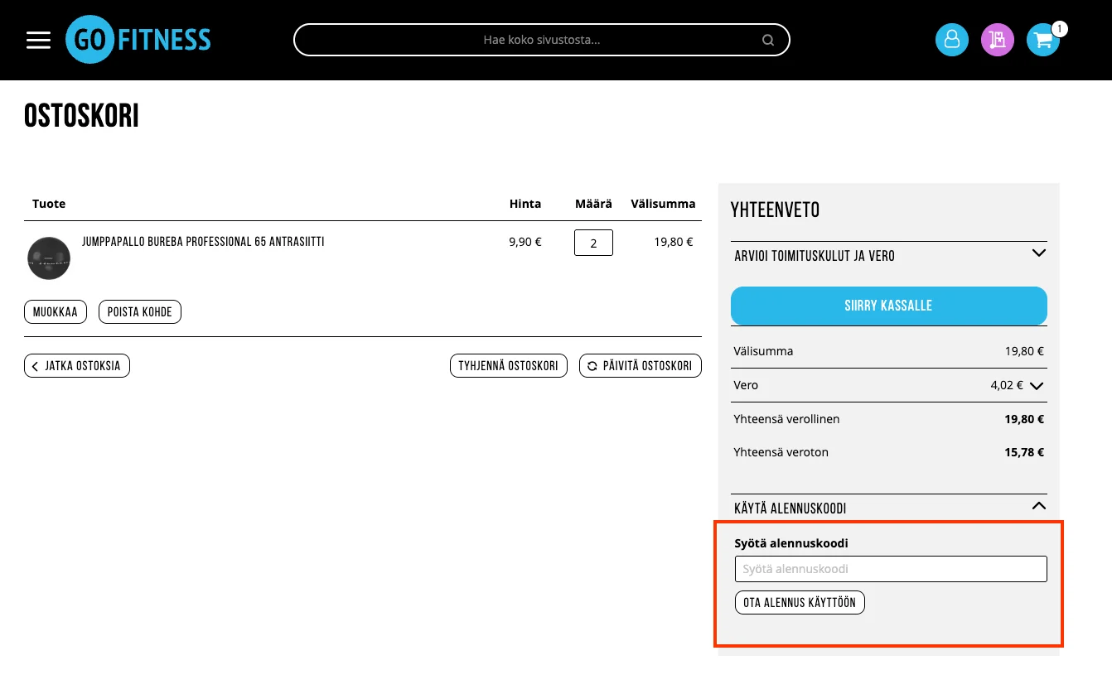Expand the Vero tax breakdown arrow
Screen dimensions: 1112x694
[x=1037, y=385]
